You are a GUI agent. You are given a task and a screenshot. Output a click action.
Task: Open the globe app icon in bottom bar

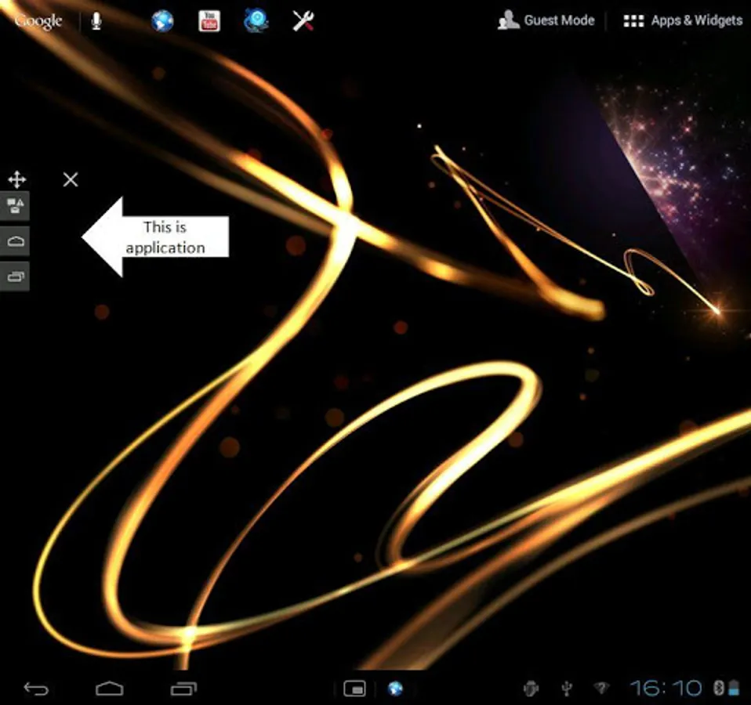tap(396, 689)
